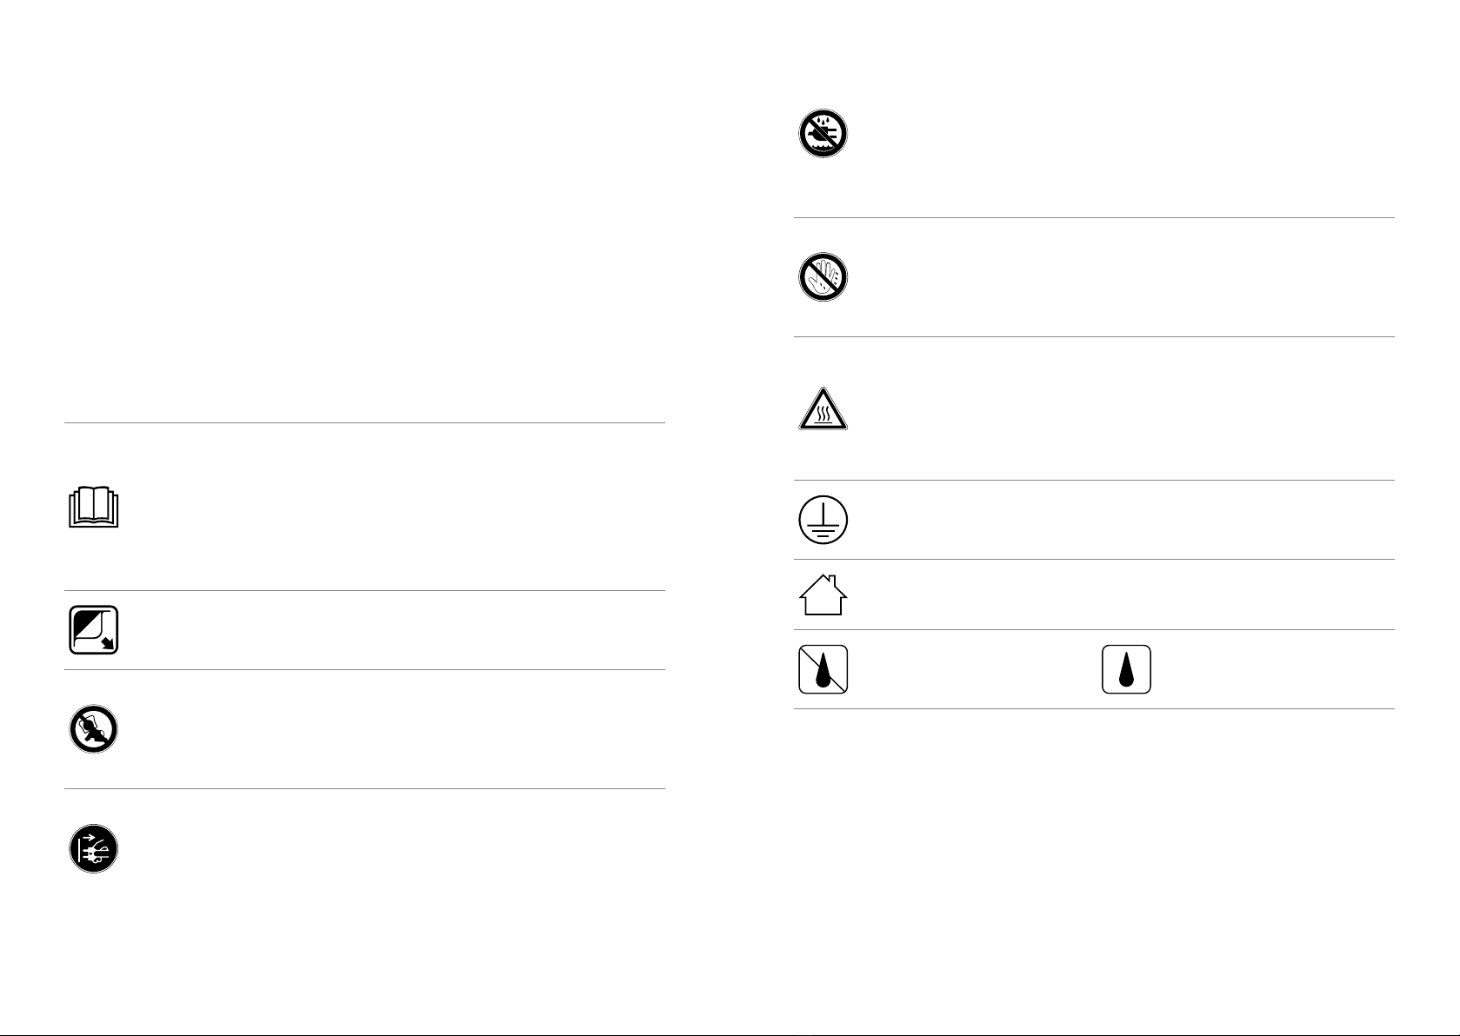The width and height of the screenshot is (1460, 1036).
Task: Select the crossed-out water droplet icon
Action: 823,669
